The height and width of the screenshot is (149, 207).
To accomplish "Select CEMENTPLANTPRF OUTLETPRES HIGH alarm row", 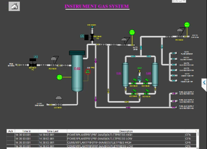I will click(102, 142).
